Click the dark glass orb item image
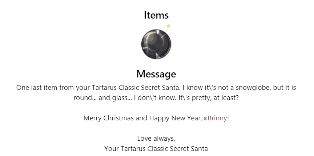 (x=156, y=44)
